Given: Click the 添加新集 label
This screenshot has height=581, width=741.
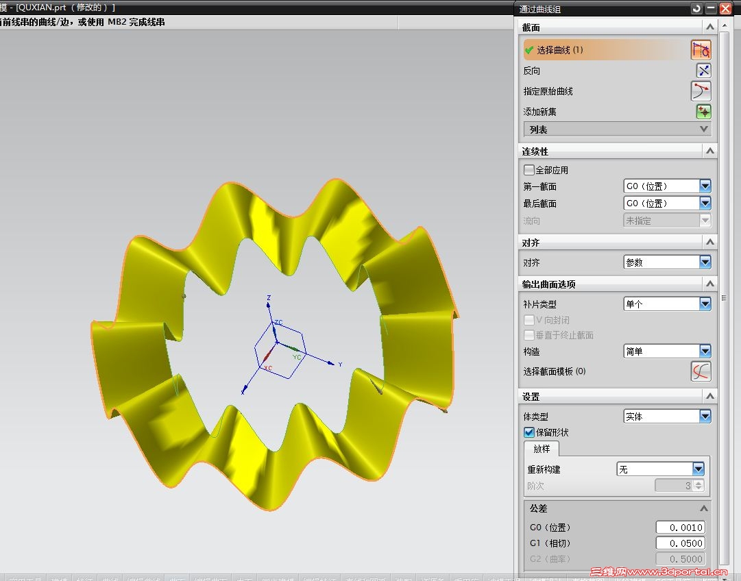Looking at the screenshot, I should point(539,112).
